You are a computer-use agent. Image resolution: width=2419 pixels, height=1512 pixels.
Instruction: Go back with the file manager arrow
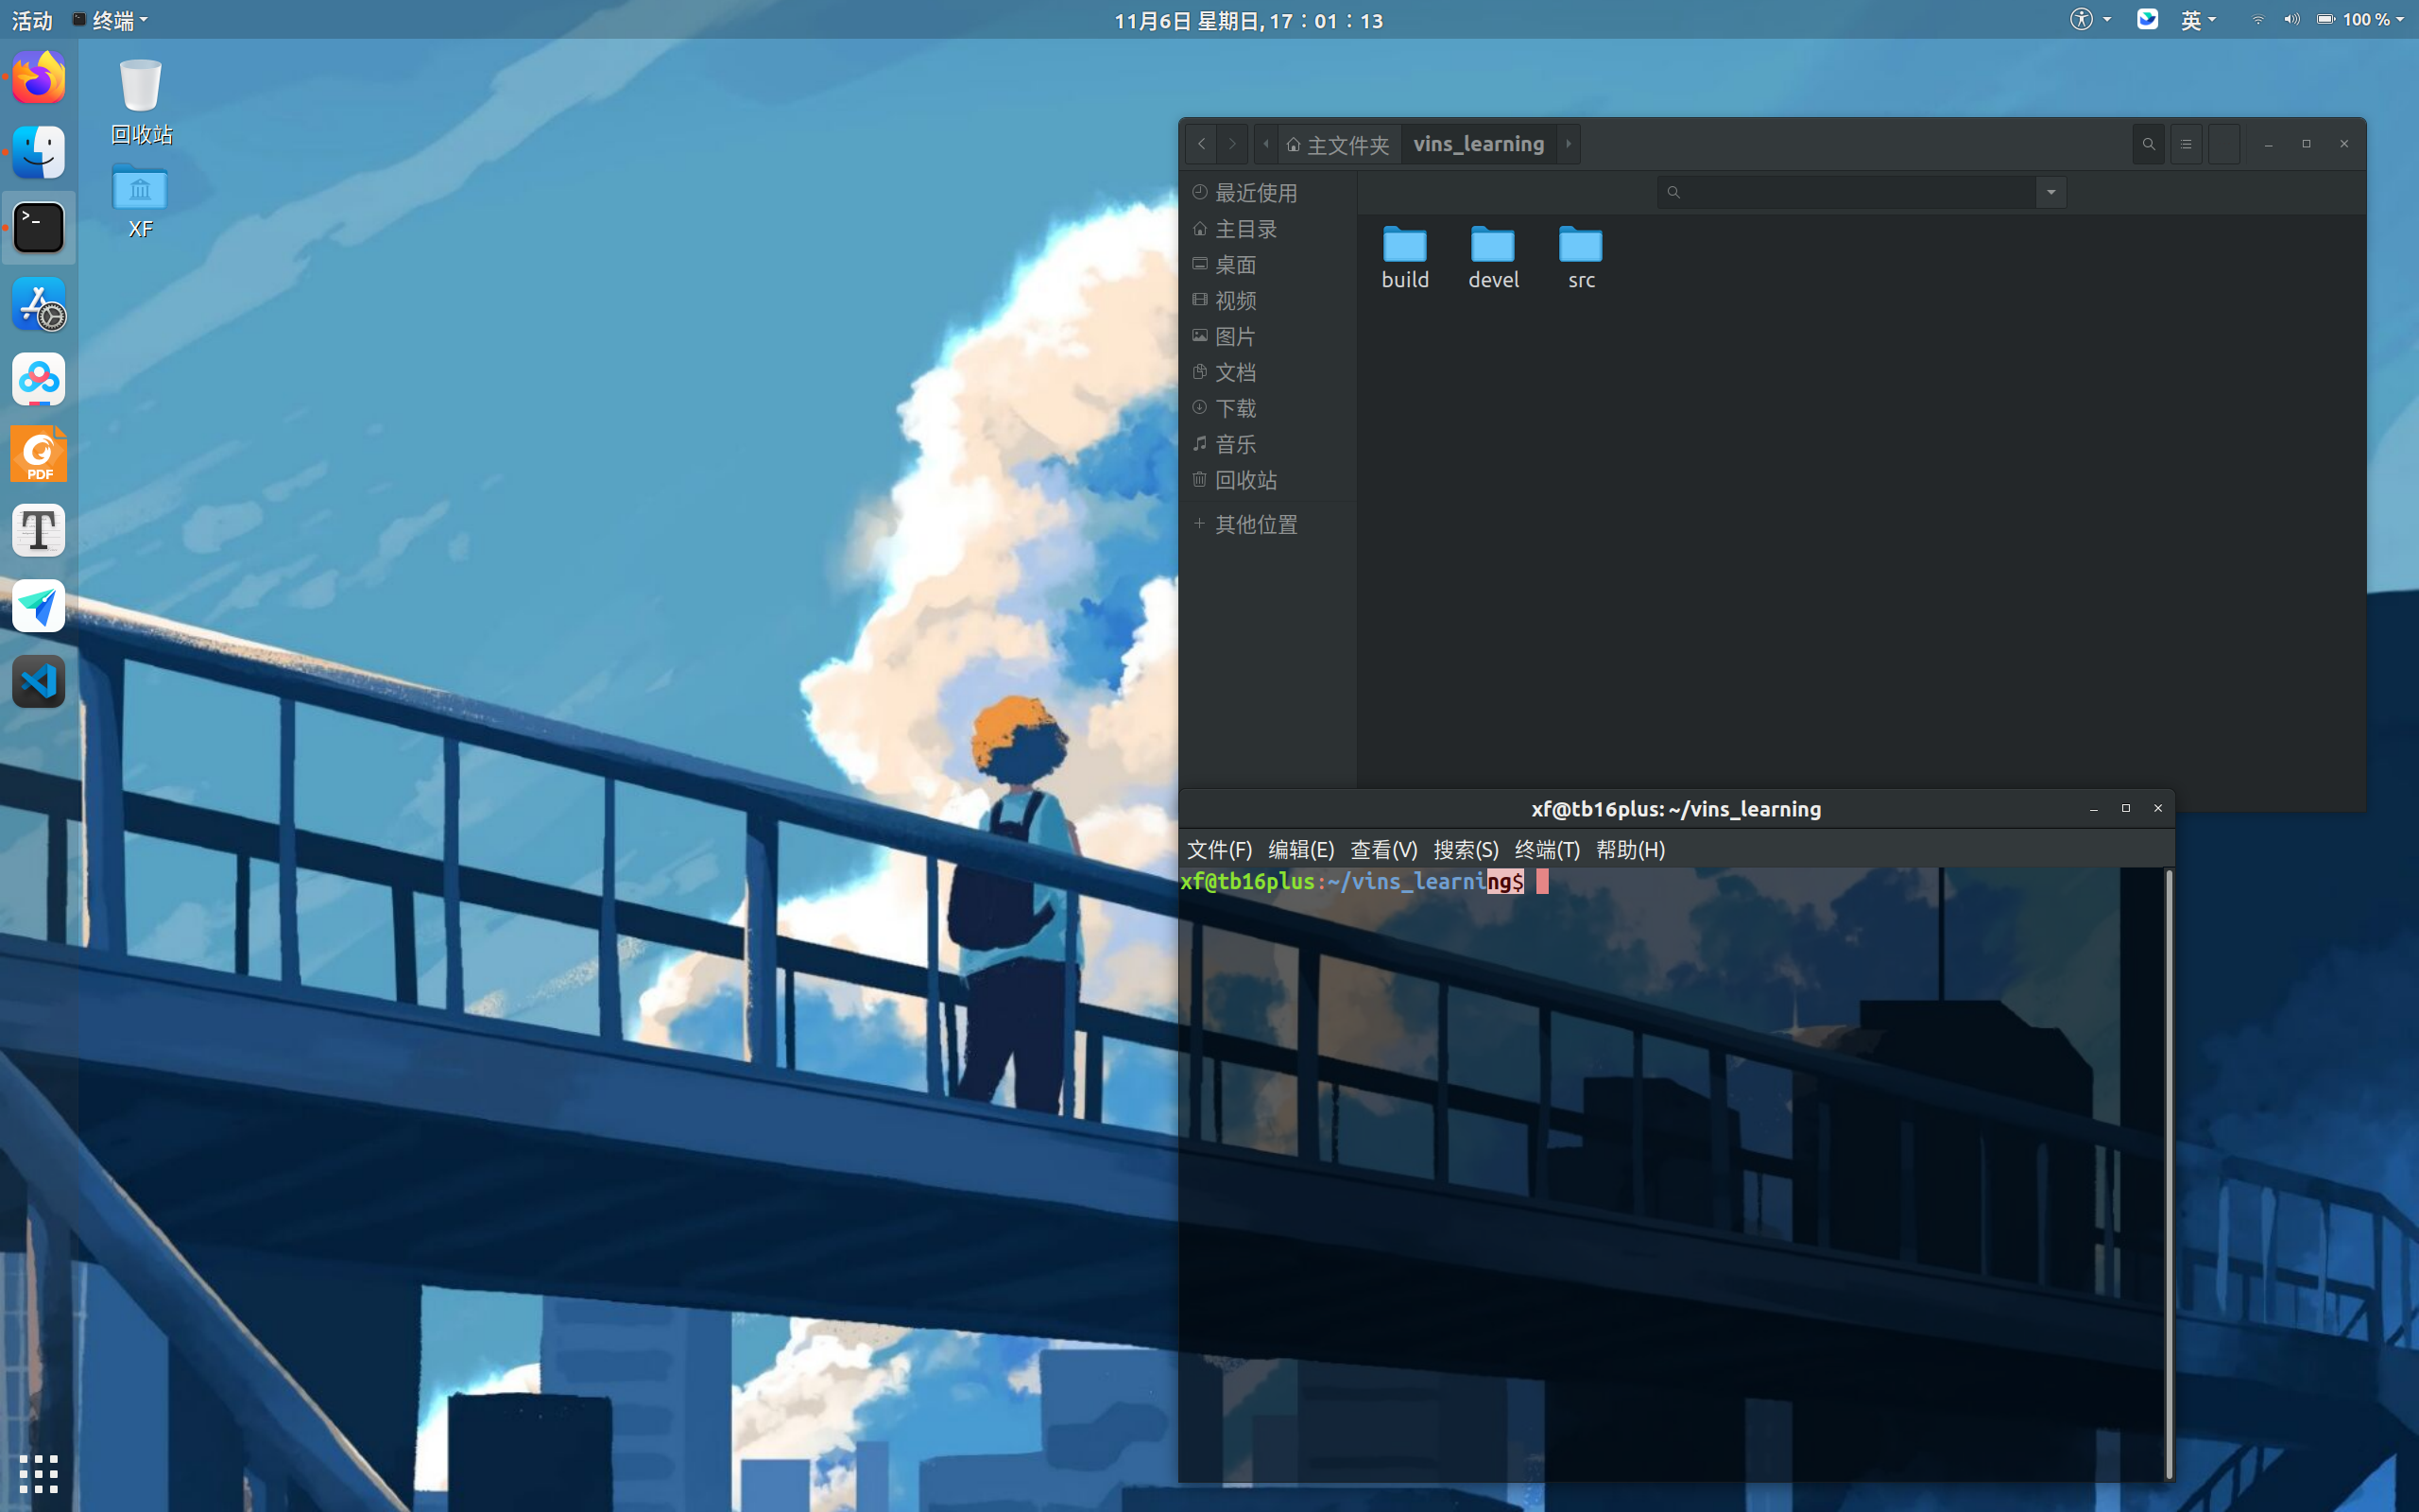[1202, 144]
